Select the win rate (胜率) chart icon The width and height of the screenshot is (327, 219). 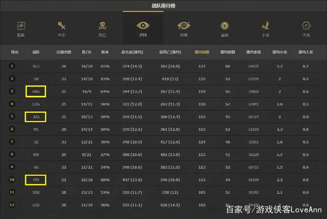coord(21,26)
